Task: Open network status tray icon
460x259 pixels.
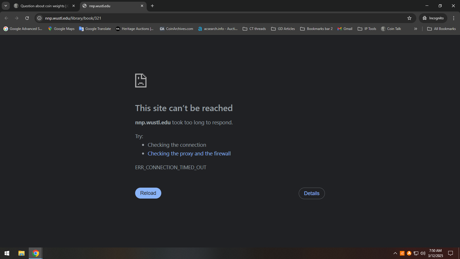Action: pyautogui.click(x=416, y=253)
